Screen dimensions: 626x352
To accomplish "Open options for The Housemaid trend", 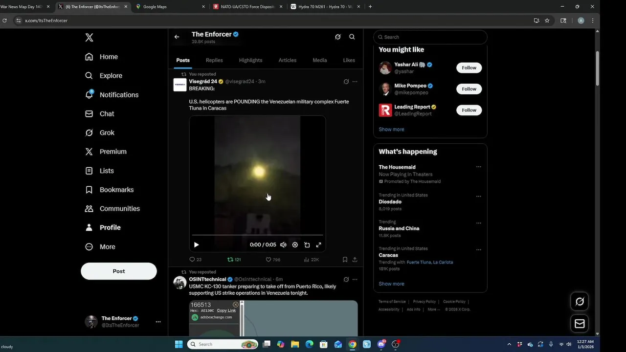I will (x=479, y=167).
